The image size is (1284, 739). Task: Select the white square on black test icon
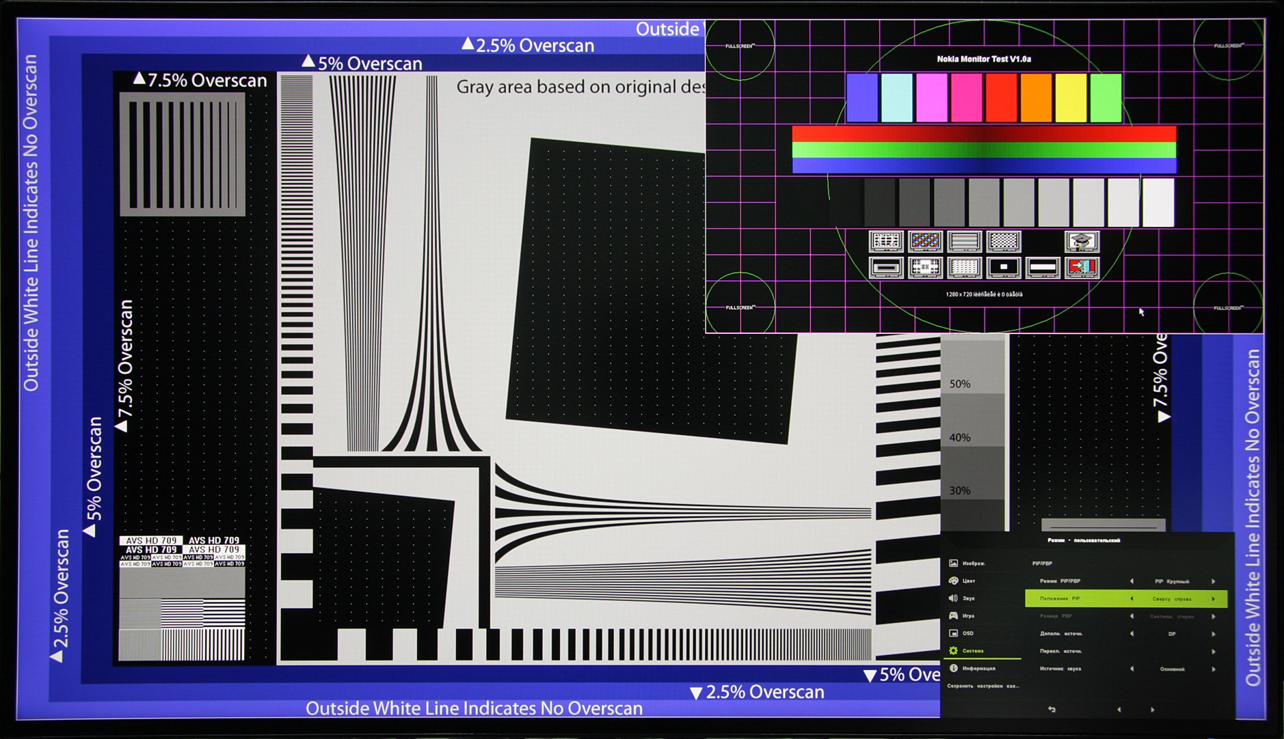point(1004,267)
